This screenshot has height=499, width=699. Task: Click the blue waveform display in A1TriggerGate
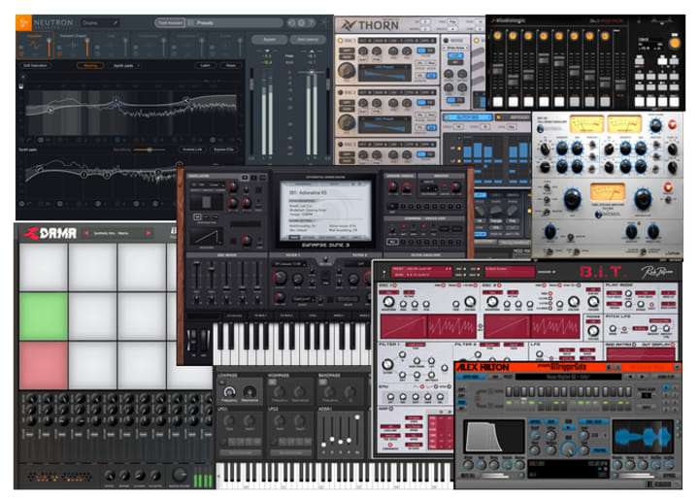(x=642, y=437)
